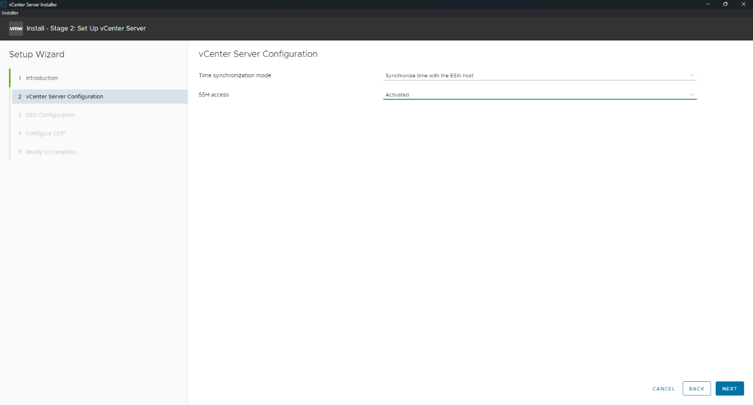Screen dimensions: 753x405
Task: Open the Ready to complete step
Action: point(51,151)
